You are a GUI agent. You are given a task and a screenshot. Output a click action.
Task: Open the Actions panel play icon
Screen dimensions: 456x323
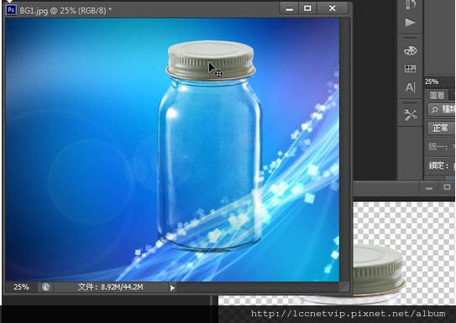(x=410, y=23)
